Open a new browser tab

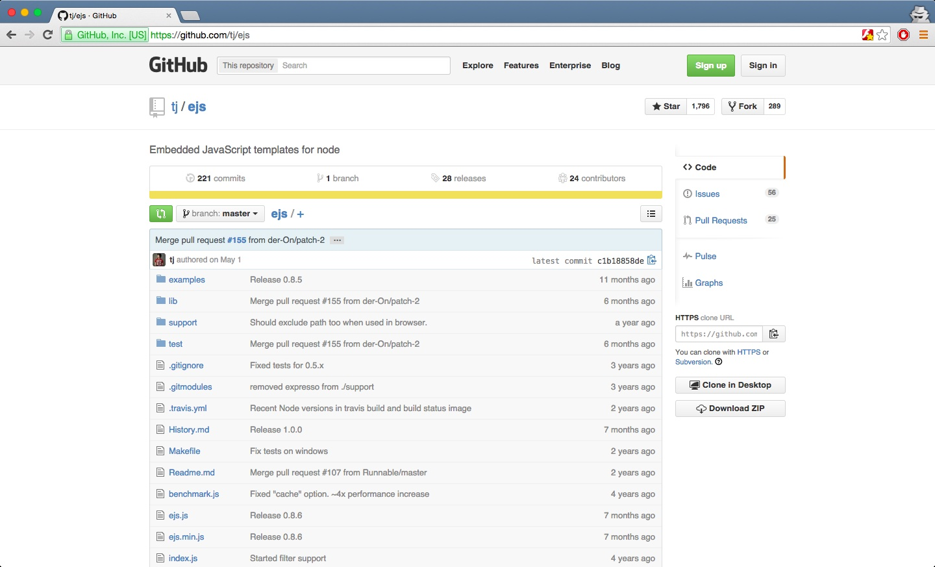pos(190,16)
